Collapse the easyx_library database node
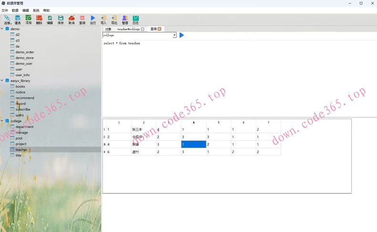 (2, 81)
